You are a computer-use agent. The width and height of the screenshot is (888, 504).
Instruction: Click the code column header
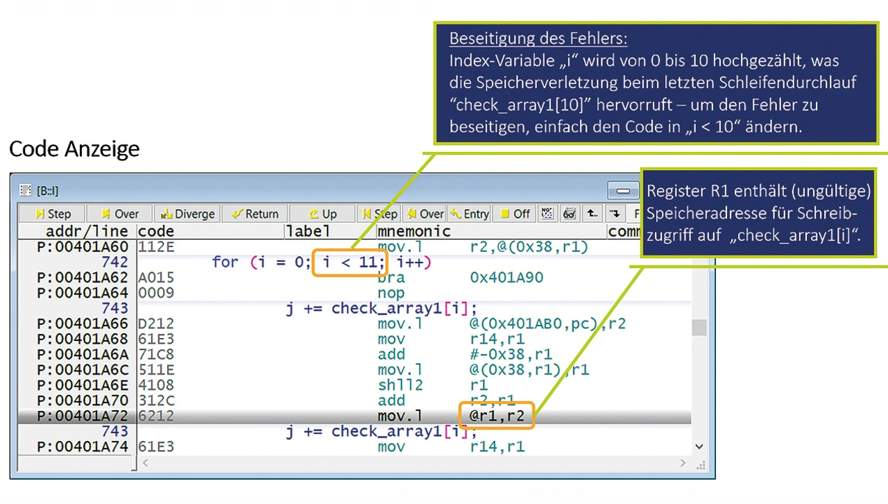tap(156, 231)
